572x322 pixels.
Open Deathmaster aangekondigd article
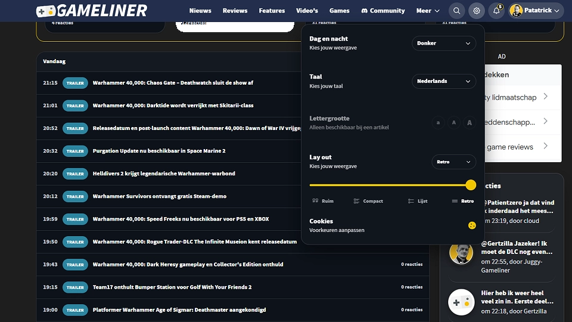179,309
